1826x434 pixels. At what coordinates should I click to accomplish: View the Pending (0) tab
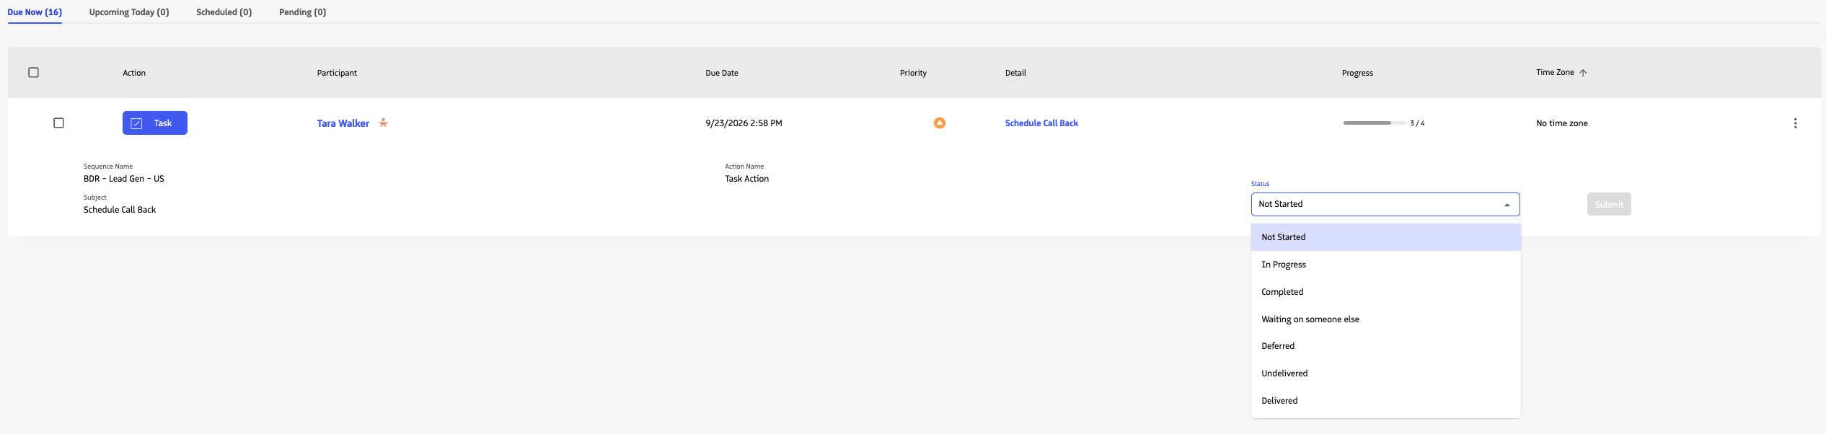click(303, 12)
